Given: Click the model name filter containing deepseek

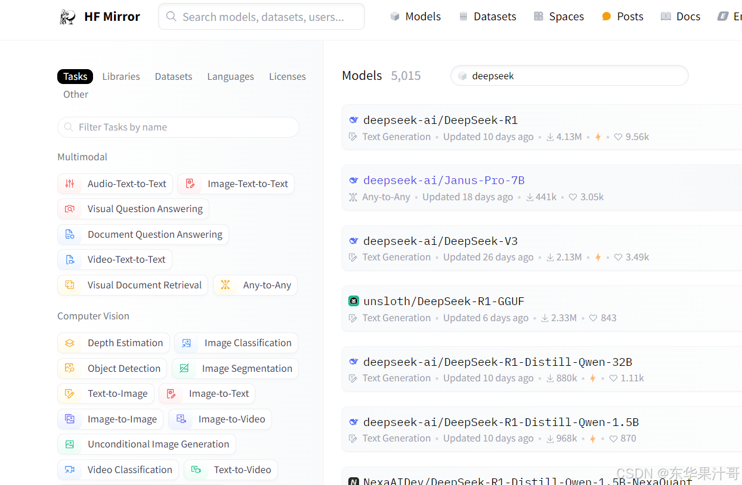Looking at the screenshot, I should (570, 76).
